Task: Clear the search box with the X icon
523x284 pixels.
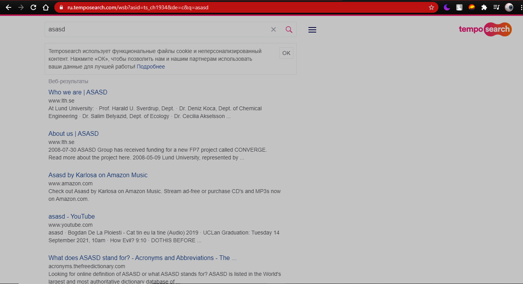Action: (274, 29)
